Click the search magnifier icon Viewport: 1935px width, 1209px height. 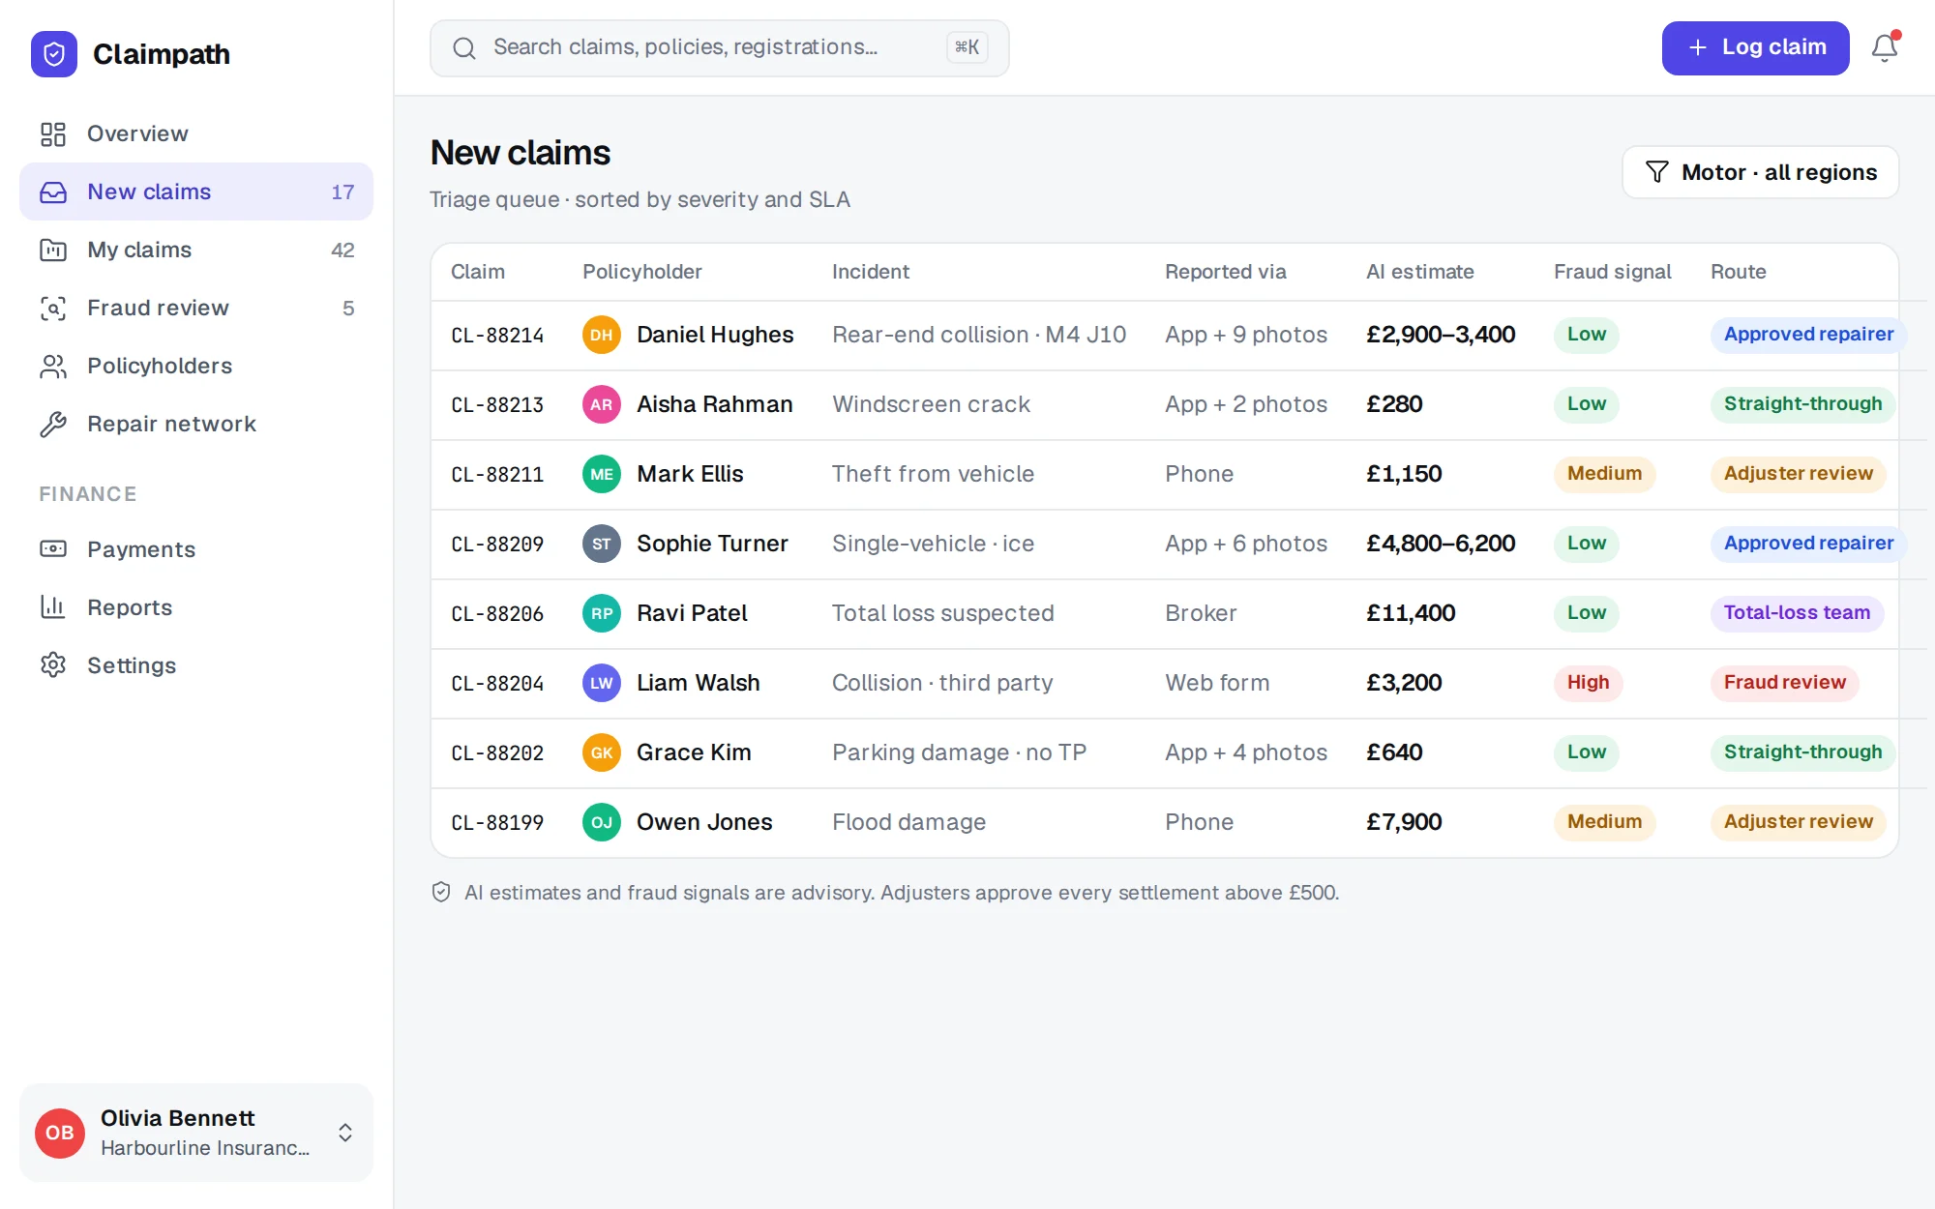[x=464, y=48]
